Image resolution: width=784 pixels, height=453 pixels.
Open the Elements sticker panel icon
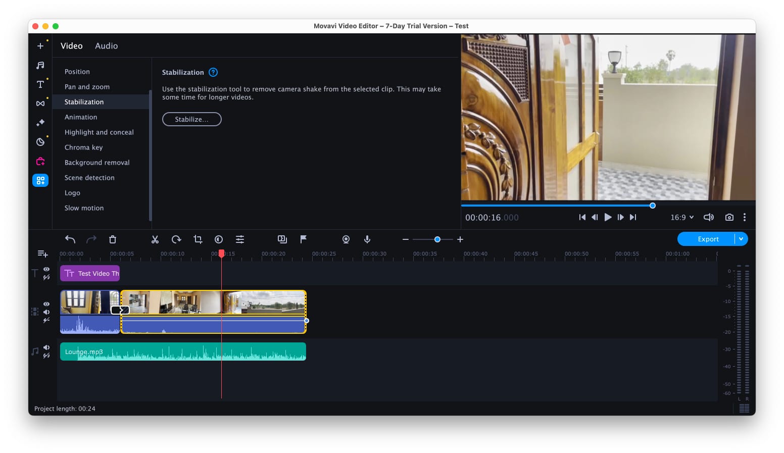[40, 142]
